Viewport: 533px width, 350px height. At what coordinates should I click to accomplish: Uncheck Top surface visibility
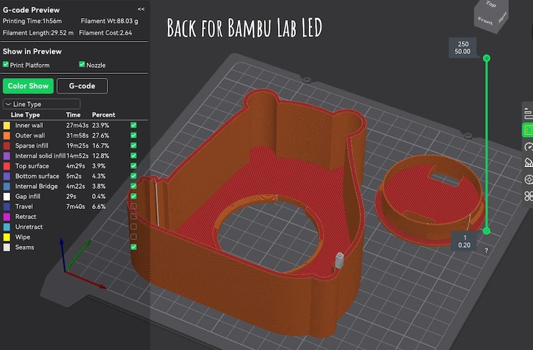[x=134, y=166]
